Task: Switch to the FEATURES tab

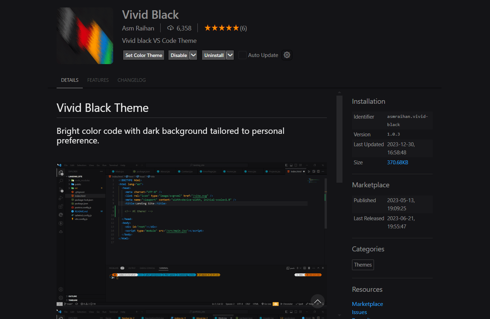Action: [98, 80]
